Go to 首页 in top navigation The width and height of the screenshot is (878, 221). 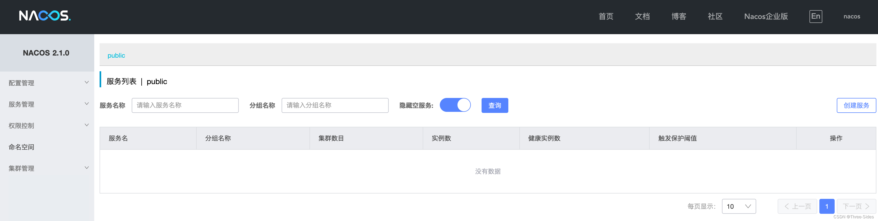606,16
